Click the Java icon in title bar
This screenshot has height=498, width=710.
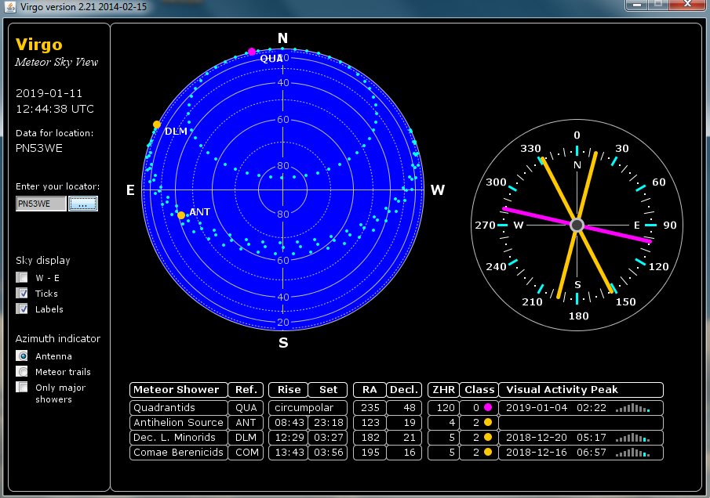[9, 7]
